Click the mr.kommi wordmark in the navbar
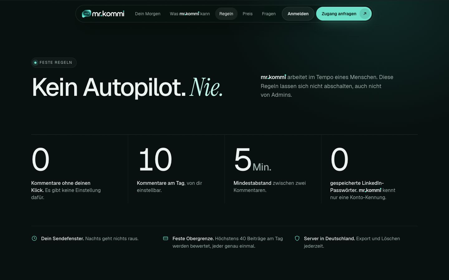Viewport: 449px width, 280px height. coord(108,14)
